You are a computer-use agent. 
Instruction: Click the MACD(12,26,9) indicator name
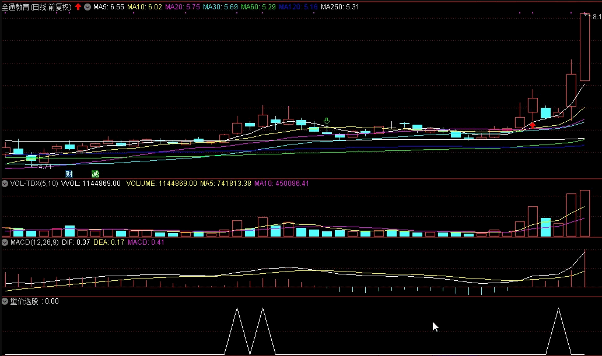(x=34, y=242)
